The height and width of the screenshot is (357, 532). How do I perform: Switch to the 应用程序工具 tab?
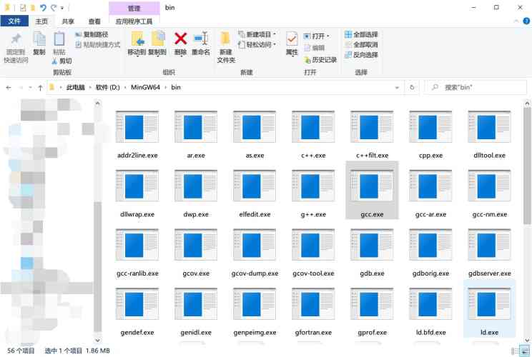(134, 21)
